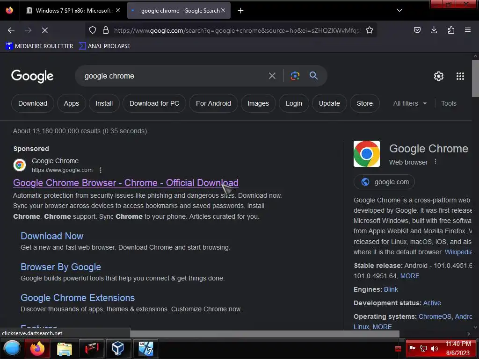The image size is (479, 359).
Task: Open the tracking protection shield icon
Action: [x=93, y=30]
